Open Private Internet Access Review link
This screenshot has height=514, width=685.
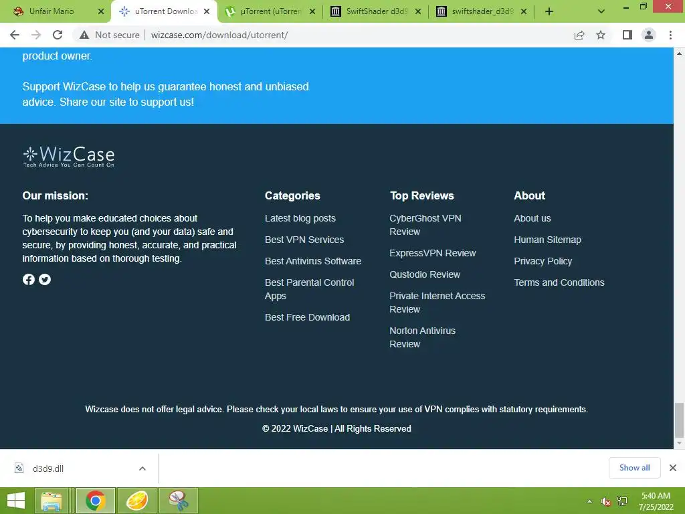coord(437,303)
